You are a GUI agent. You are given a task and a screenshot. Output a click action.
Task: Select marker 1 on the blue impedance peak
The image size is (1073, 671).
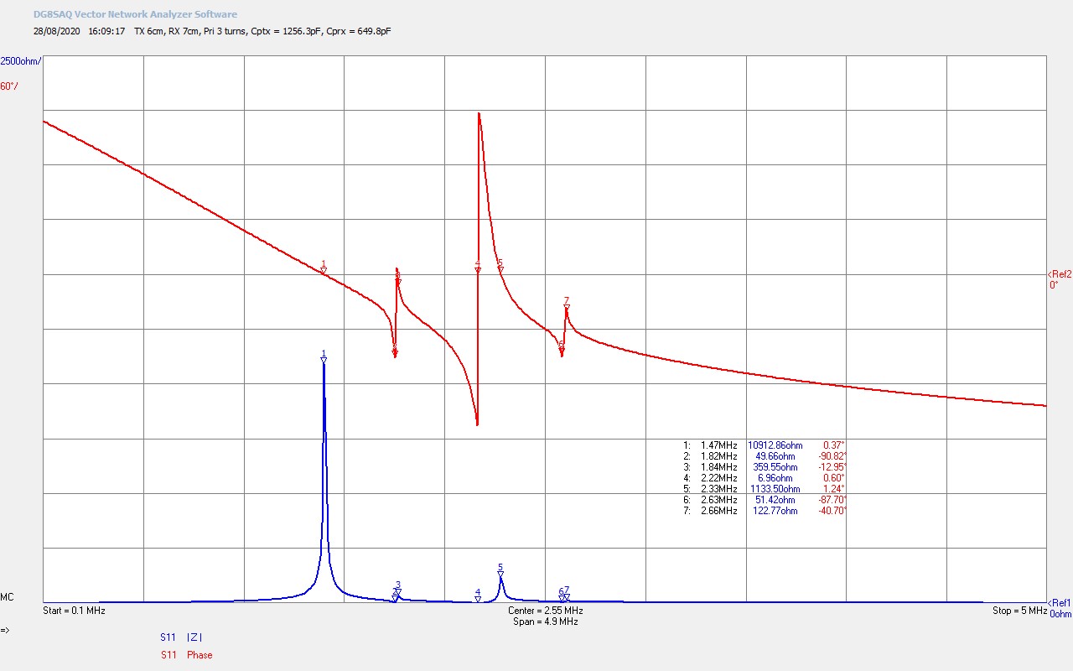[324, 359]
